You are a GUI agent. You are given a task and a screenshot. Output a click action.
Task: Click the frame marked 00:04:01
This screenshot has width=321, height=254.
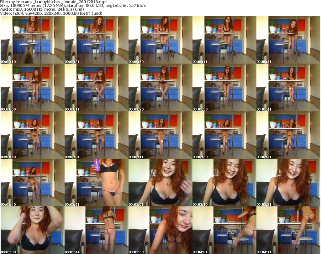(224, 230)
